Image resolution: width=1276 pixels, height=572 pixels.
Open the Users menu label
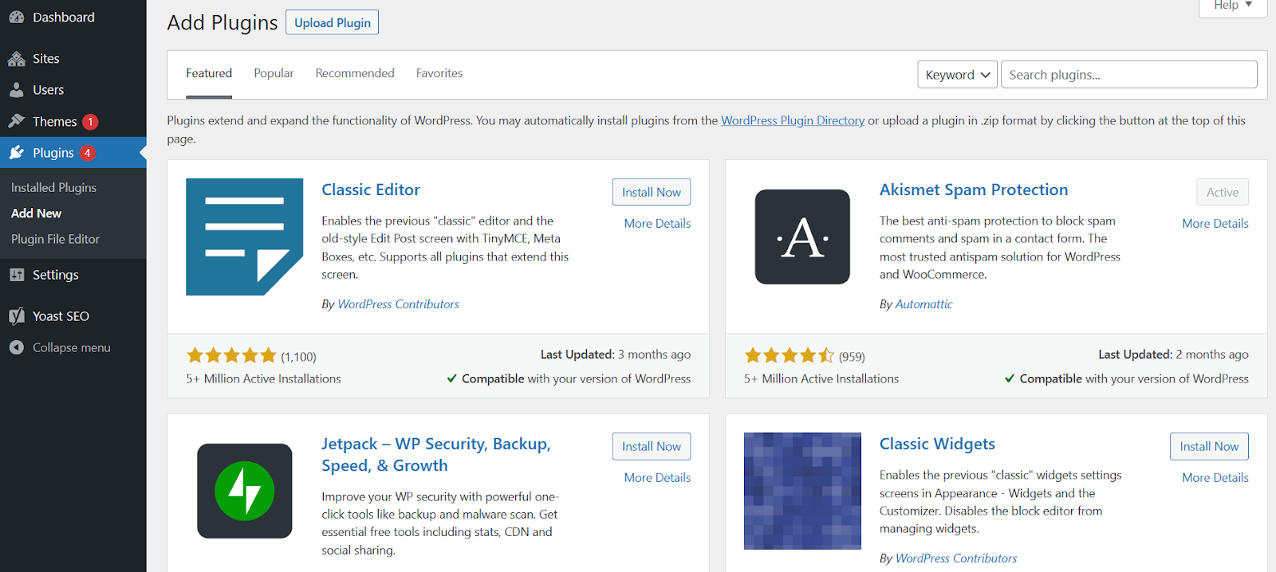tap(48, 90)
